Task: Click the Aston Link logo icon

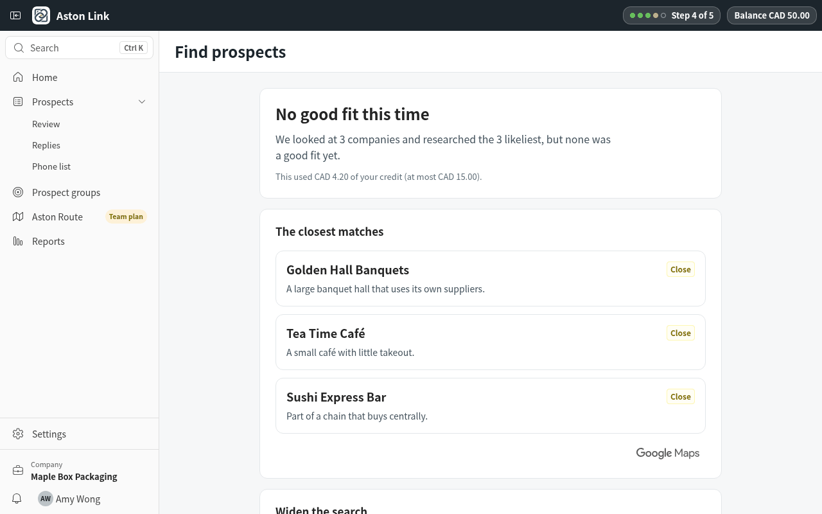Action: [x=41, y=15]
